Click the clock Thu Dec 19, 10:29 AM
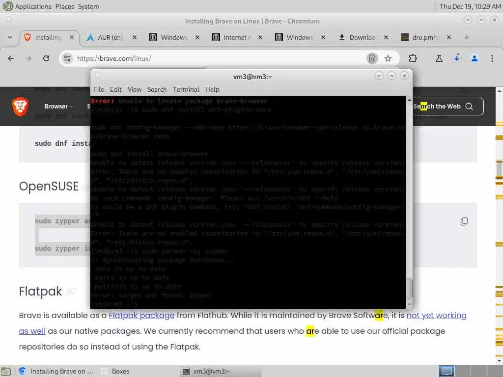Viewport: 503px width, 377px height. (470, 6)
